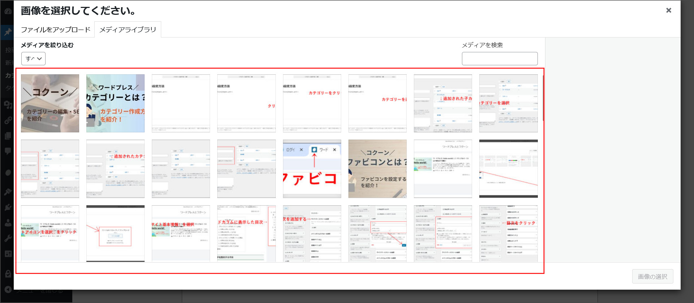694x303 pixels.
Task: Close the image selection dialog
Action: point(669,10)
